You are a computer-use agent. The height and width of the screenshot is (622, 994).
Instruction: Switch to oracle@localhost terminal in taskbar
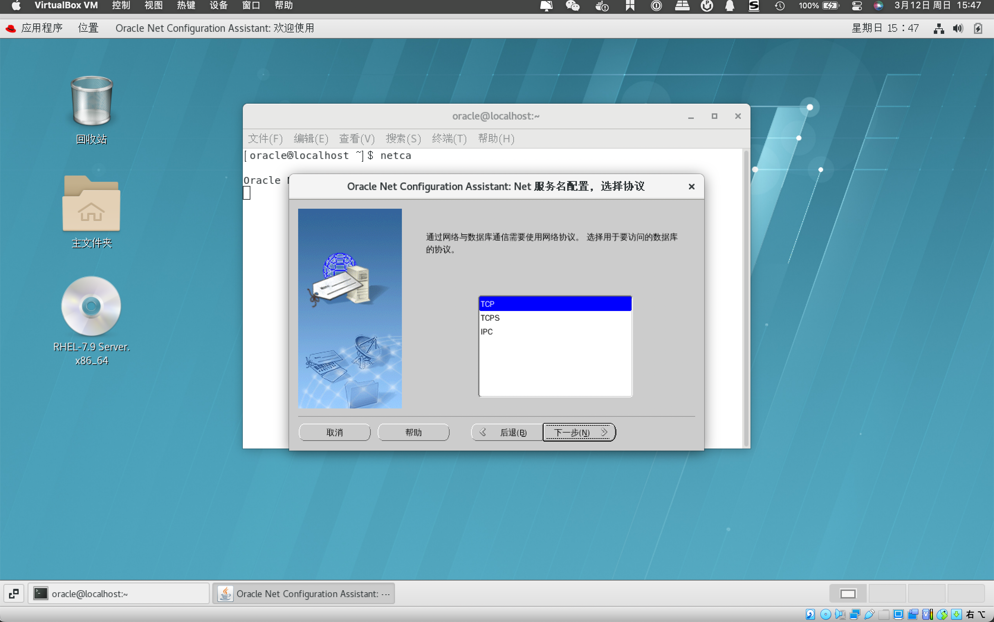coord(119,594)
